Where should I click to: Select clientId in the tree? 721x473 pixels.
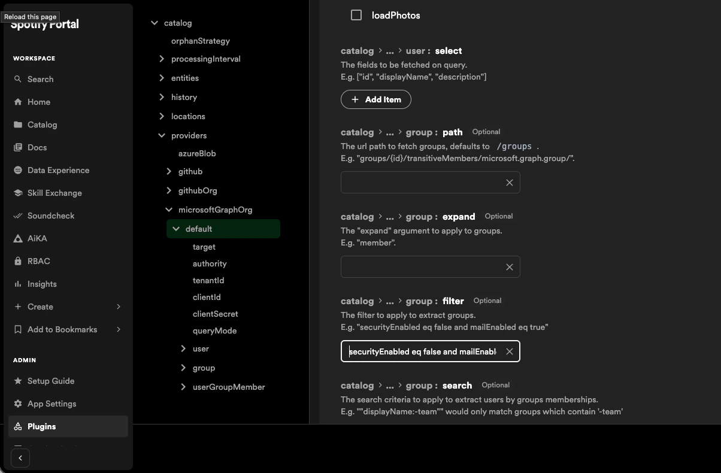tap(207, 297)
